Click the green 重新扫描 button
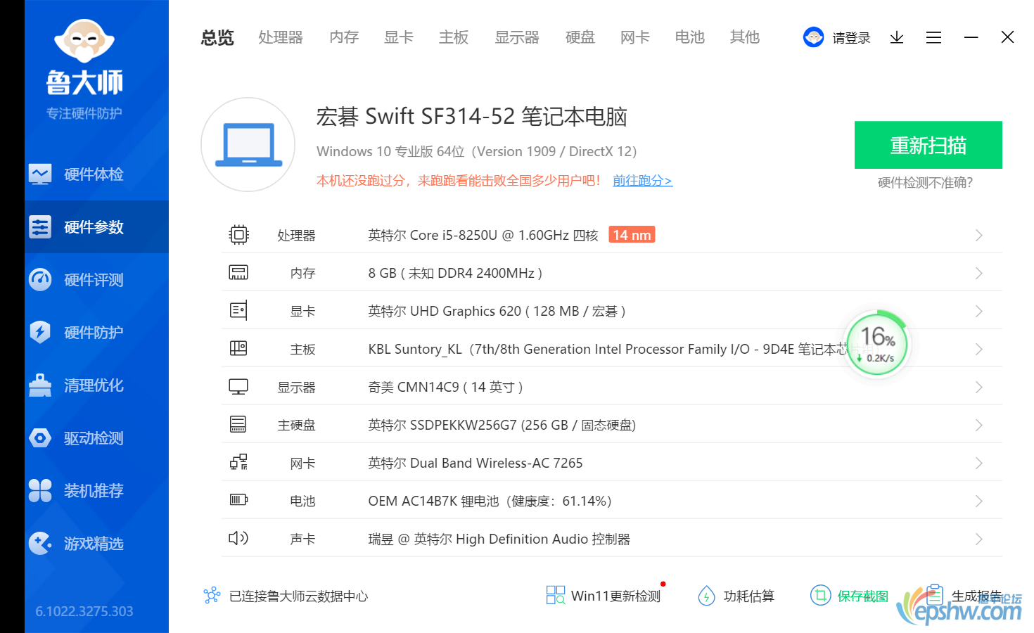1034x633 pixels. point(928,145)
